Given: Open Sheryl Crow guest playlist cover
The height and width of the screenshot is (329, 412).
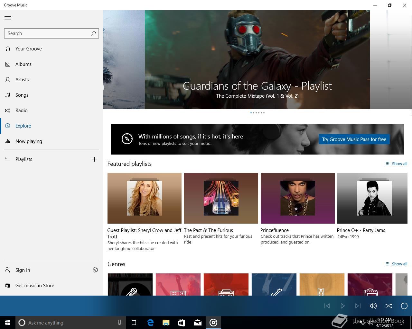Looking at the screenshot, I should pyautogui.click(x=145, y=198).
